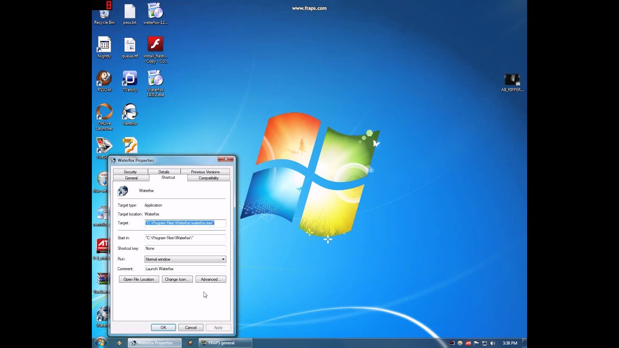Screen dimensions: 619x348
Task: Open the Recycle Bin desktop icon
Action: [x=104, y=14]
